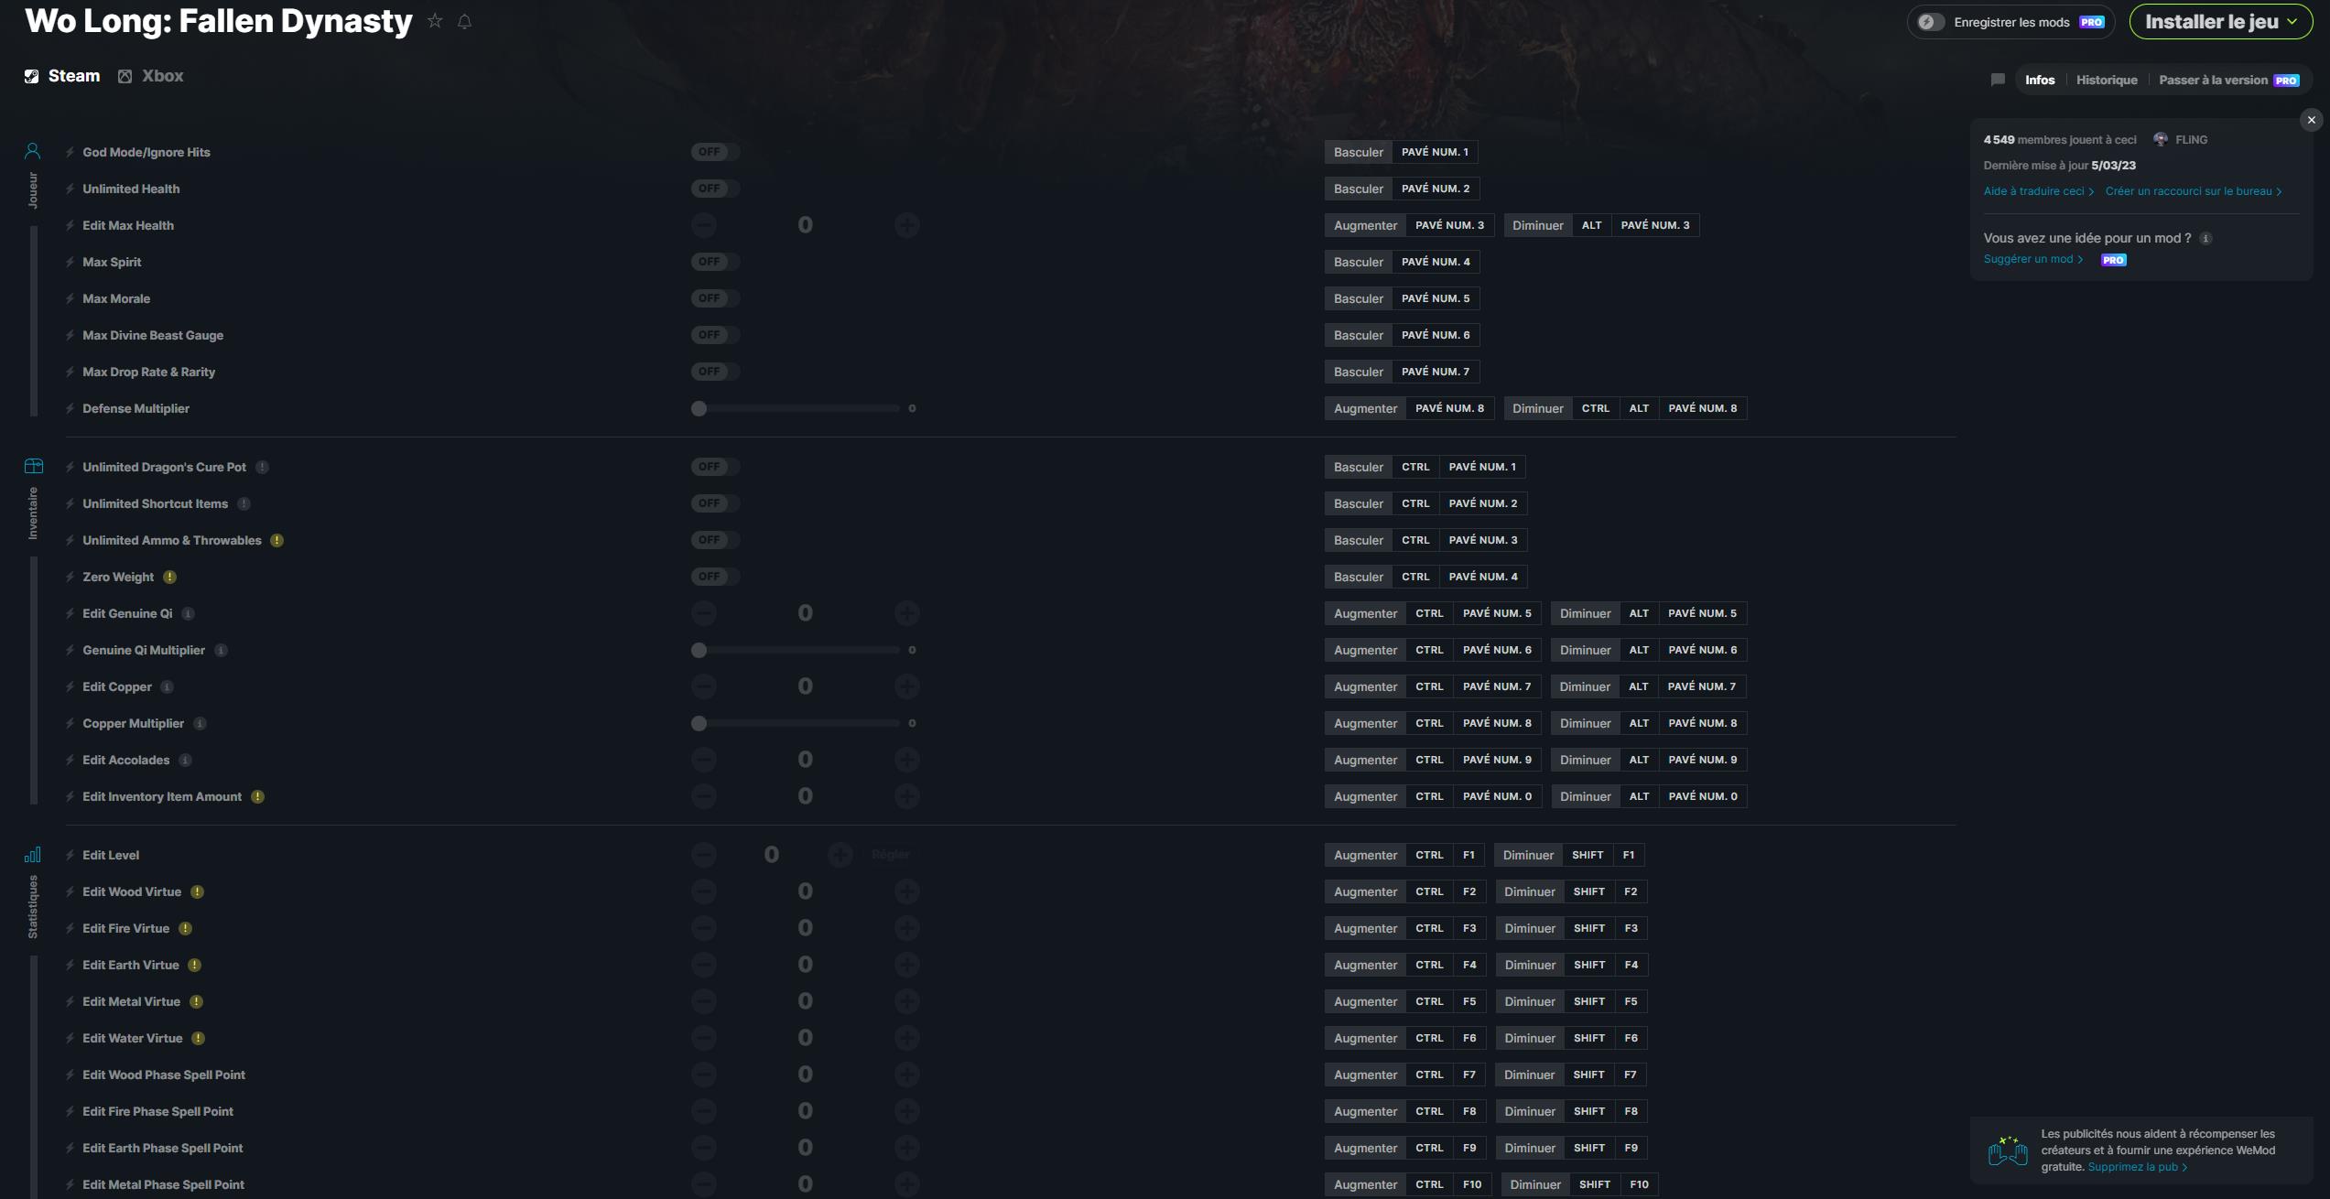Open Créer un raccourci sur le bureau

pos(2193,191)
